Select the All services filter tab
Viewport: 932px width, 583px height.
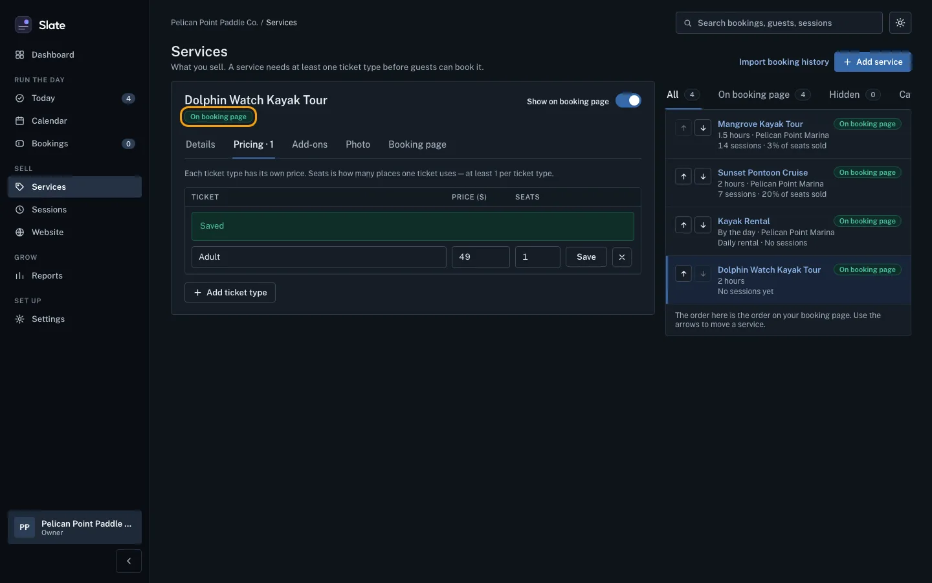pyautogui.click(x=683, y=95)
